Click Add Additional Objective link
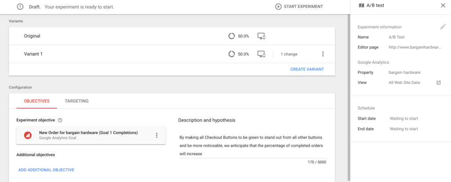The height and width of the screenshot is (182, 451). (46, 170)
